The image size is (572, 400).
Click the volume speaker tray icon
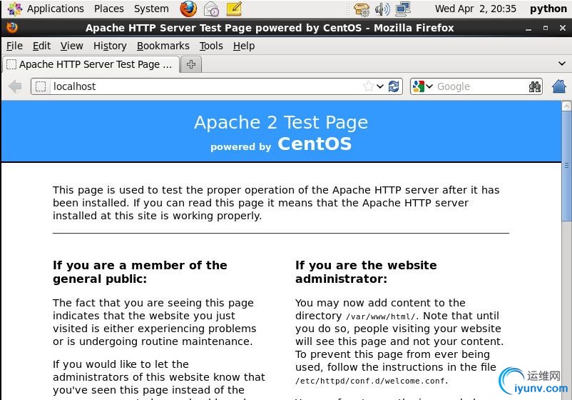(382, 9)
